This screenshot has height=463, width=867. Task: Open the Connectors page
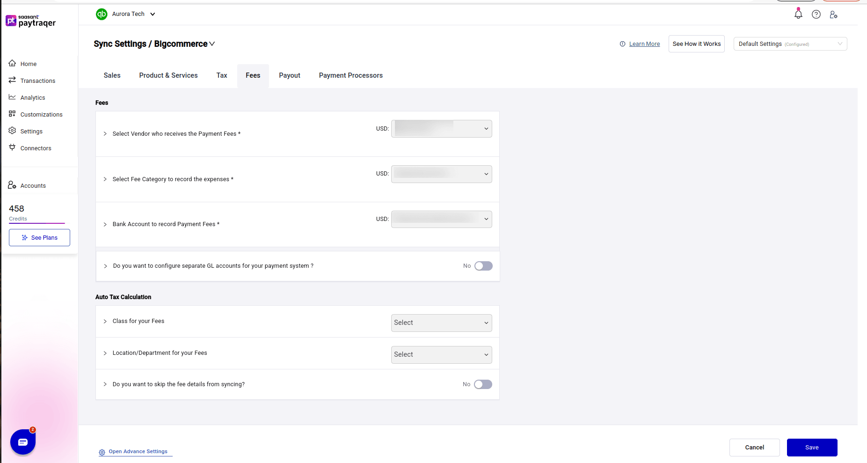36,148
